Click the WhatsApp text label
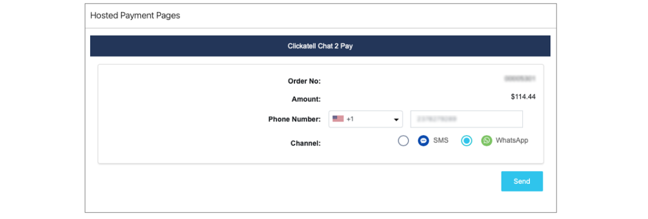 [512, 140]
